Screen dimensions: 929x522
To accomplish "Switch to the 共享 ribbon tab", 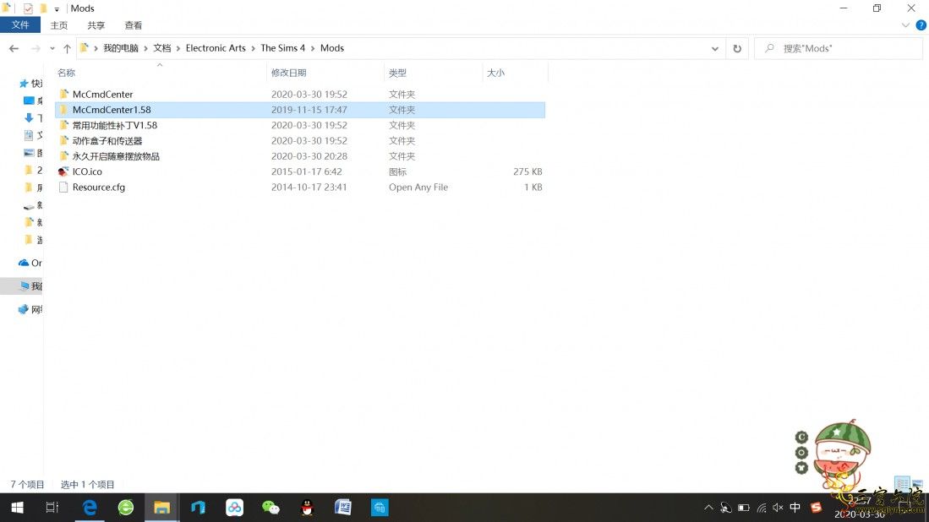I will (96, 25).
